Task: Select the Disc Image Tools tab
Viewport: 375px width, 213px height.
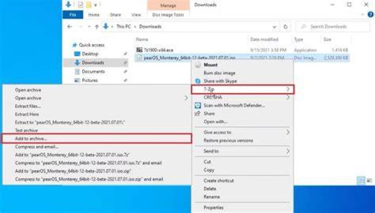Action: click(x=168, y=15)
